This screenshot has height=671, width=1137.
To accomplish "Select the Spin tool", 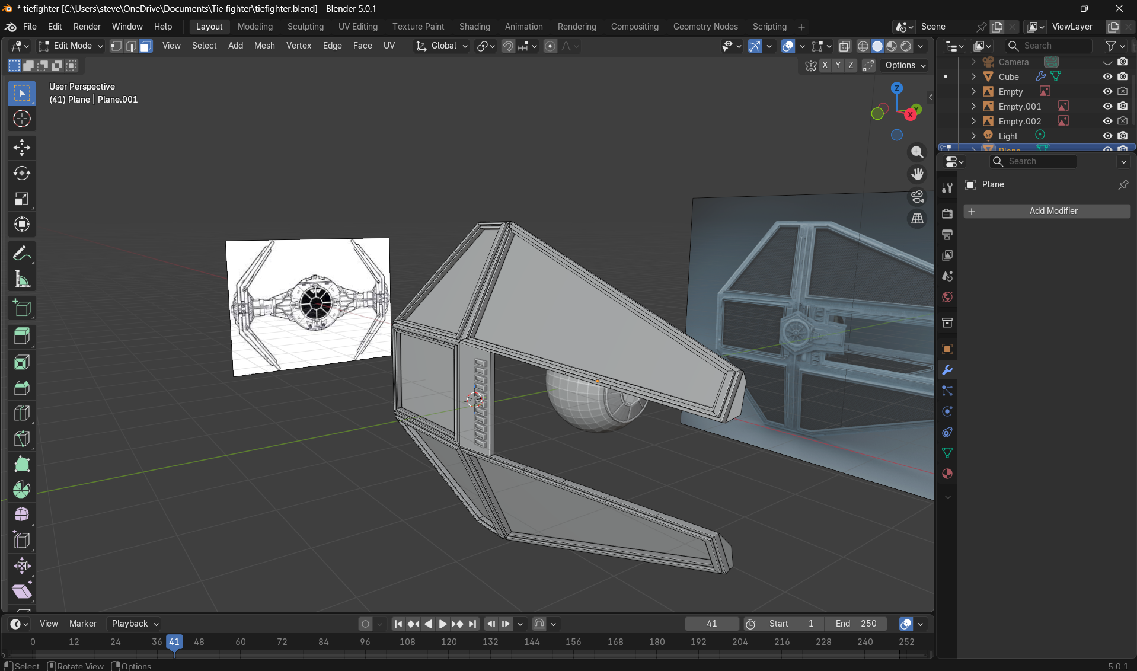I will pyautogui.click(x=22, y=490).
